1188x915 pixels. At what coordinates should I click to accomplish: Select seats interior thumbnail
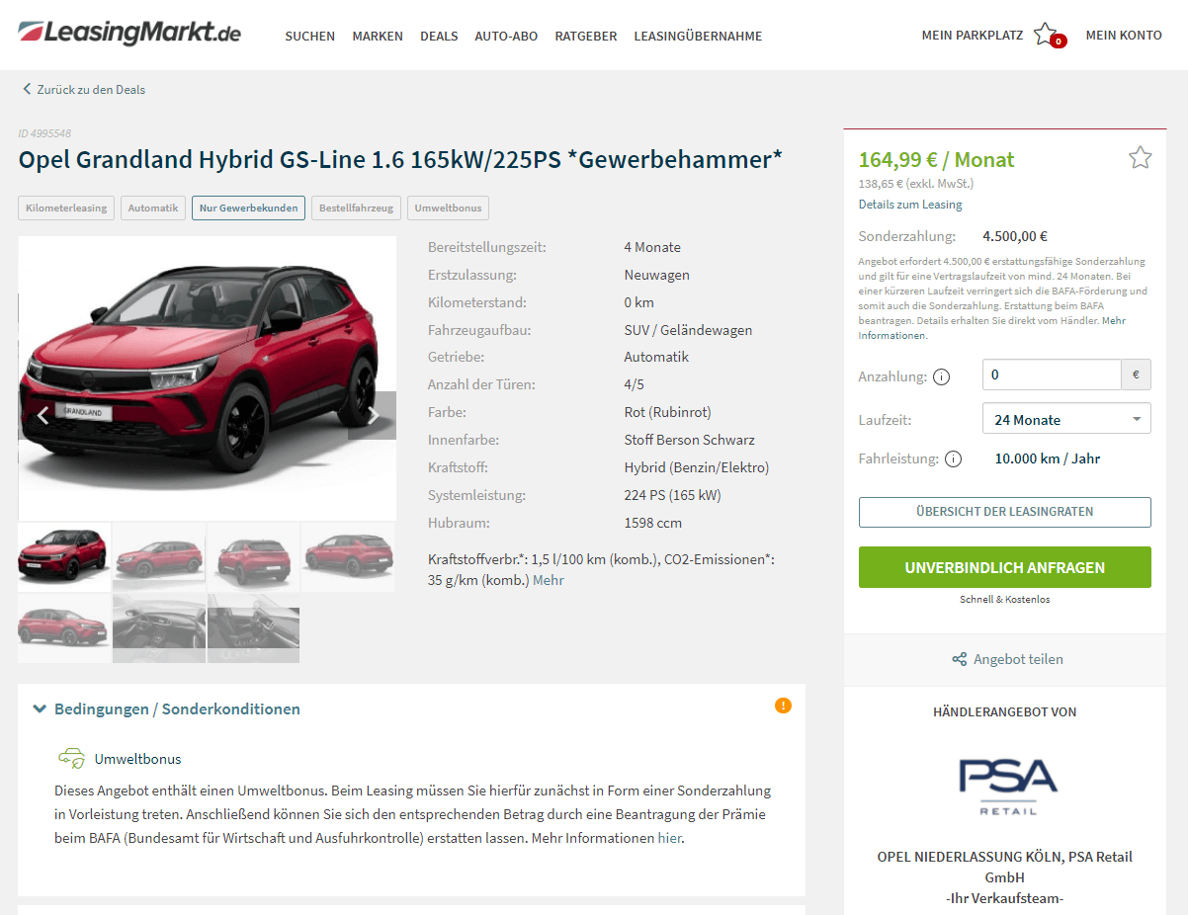pos(253,628)
